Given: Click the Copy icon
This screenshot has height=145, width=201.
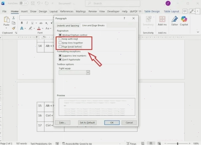Looking at the screenshot, I should (x=14, y=23).
